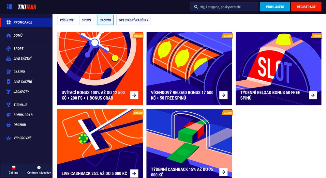Open Centrum nápovědy help center
Screen dimensions: 326x178
(39, 170)
